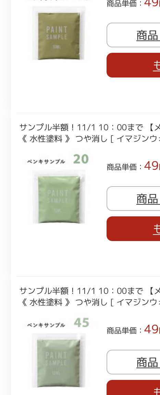This screenshot has height=395, width=160.
Task: Click the green number 20 label
Action: 81,159
